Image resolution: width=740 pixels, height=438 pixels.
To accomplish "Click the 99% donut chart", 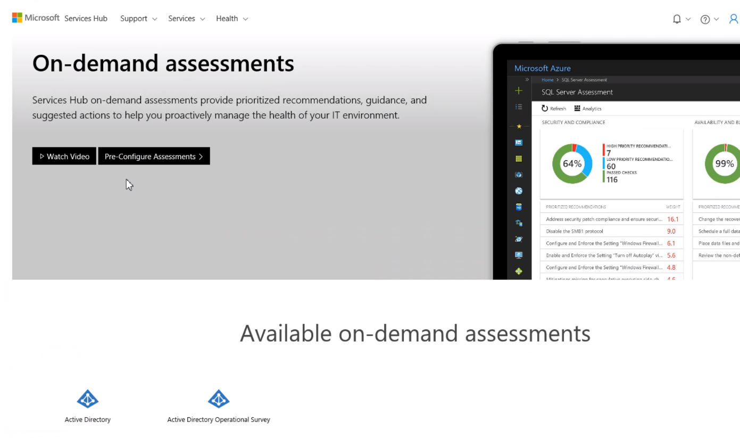I will pyautogui.click(x=723, y=164).
